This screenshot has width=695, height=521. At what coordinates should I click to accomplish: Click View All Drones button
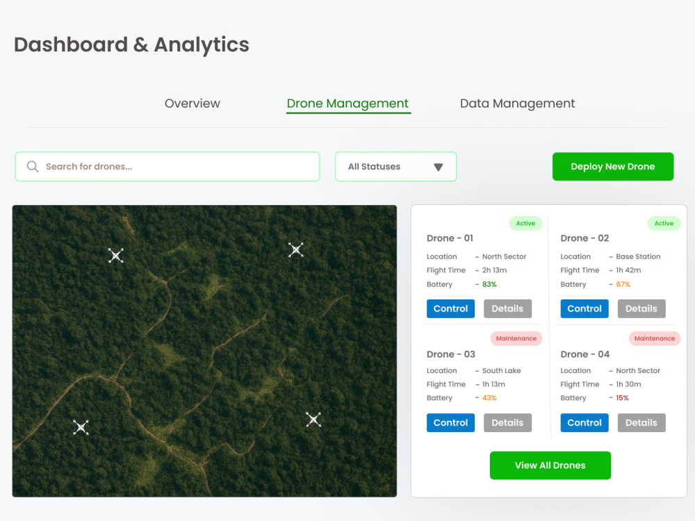point(550,465)
